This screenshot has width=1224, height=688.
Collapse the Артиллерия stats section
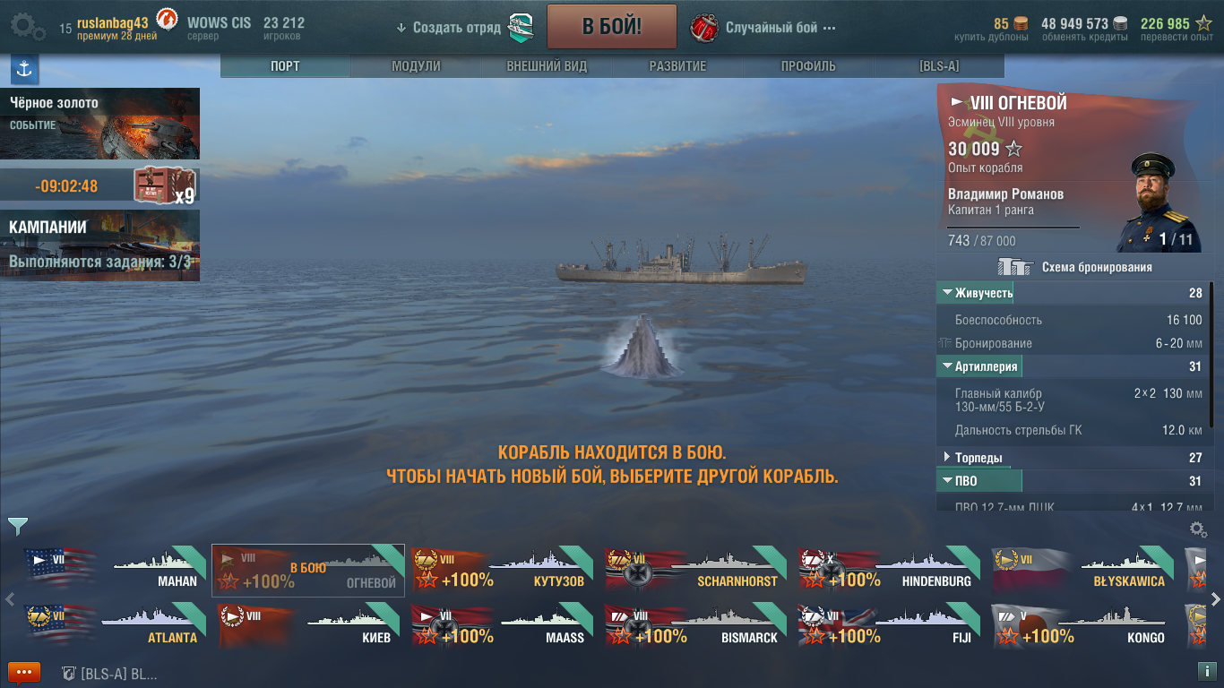(x=979, y=366)
